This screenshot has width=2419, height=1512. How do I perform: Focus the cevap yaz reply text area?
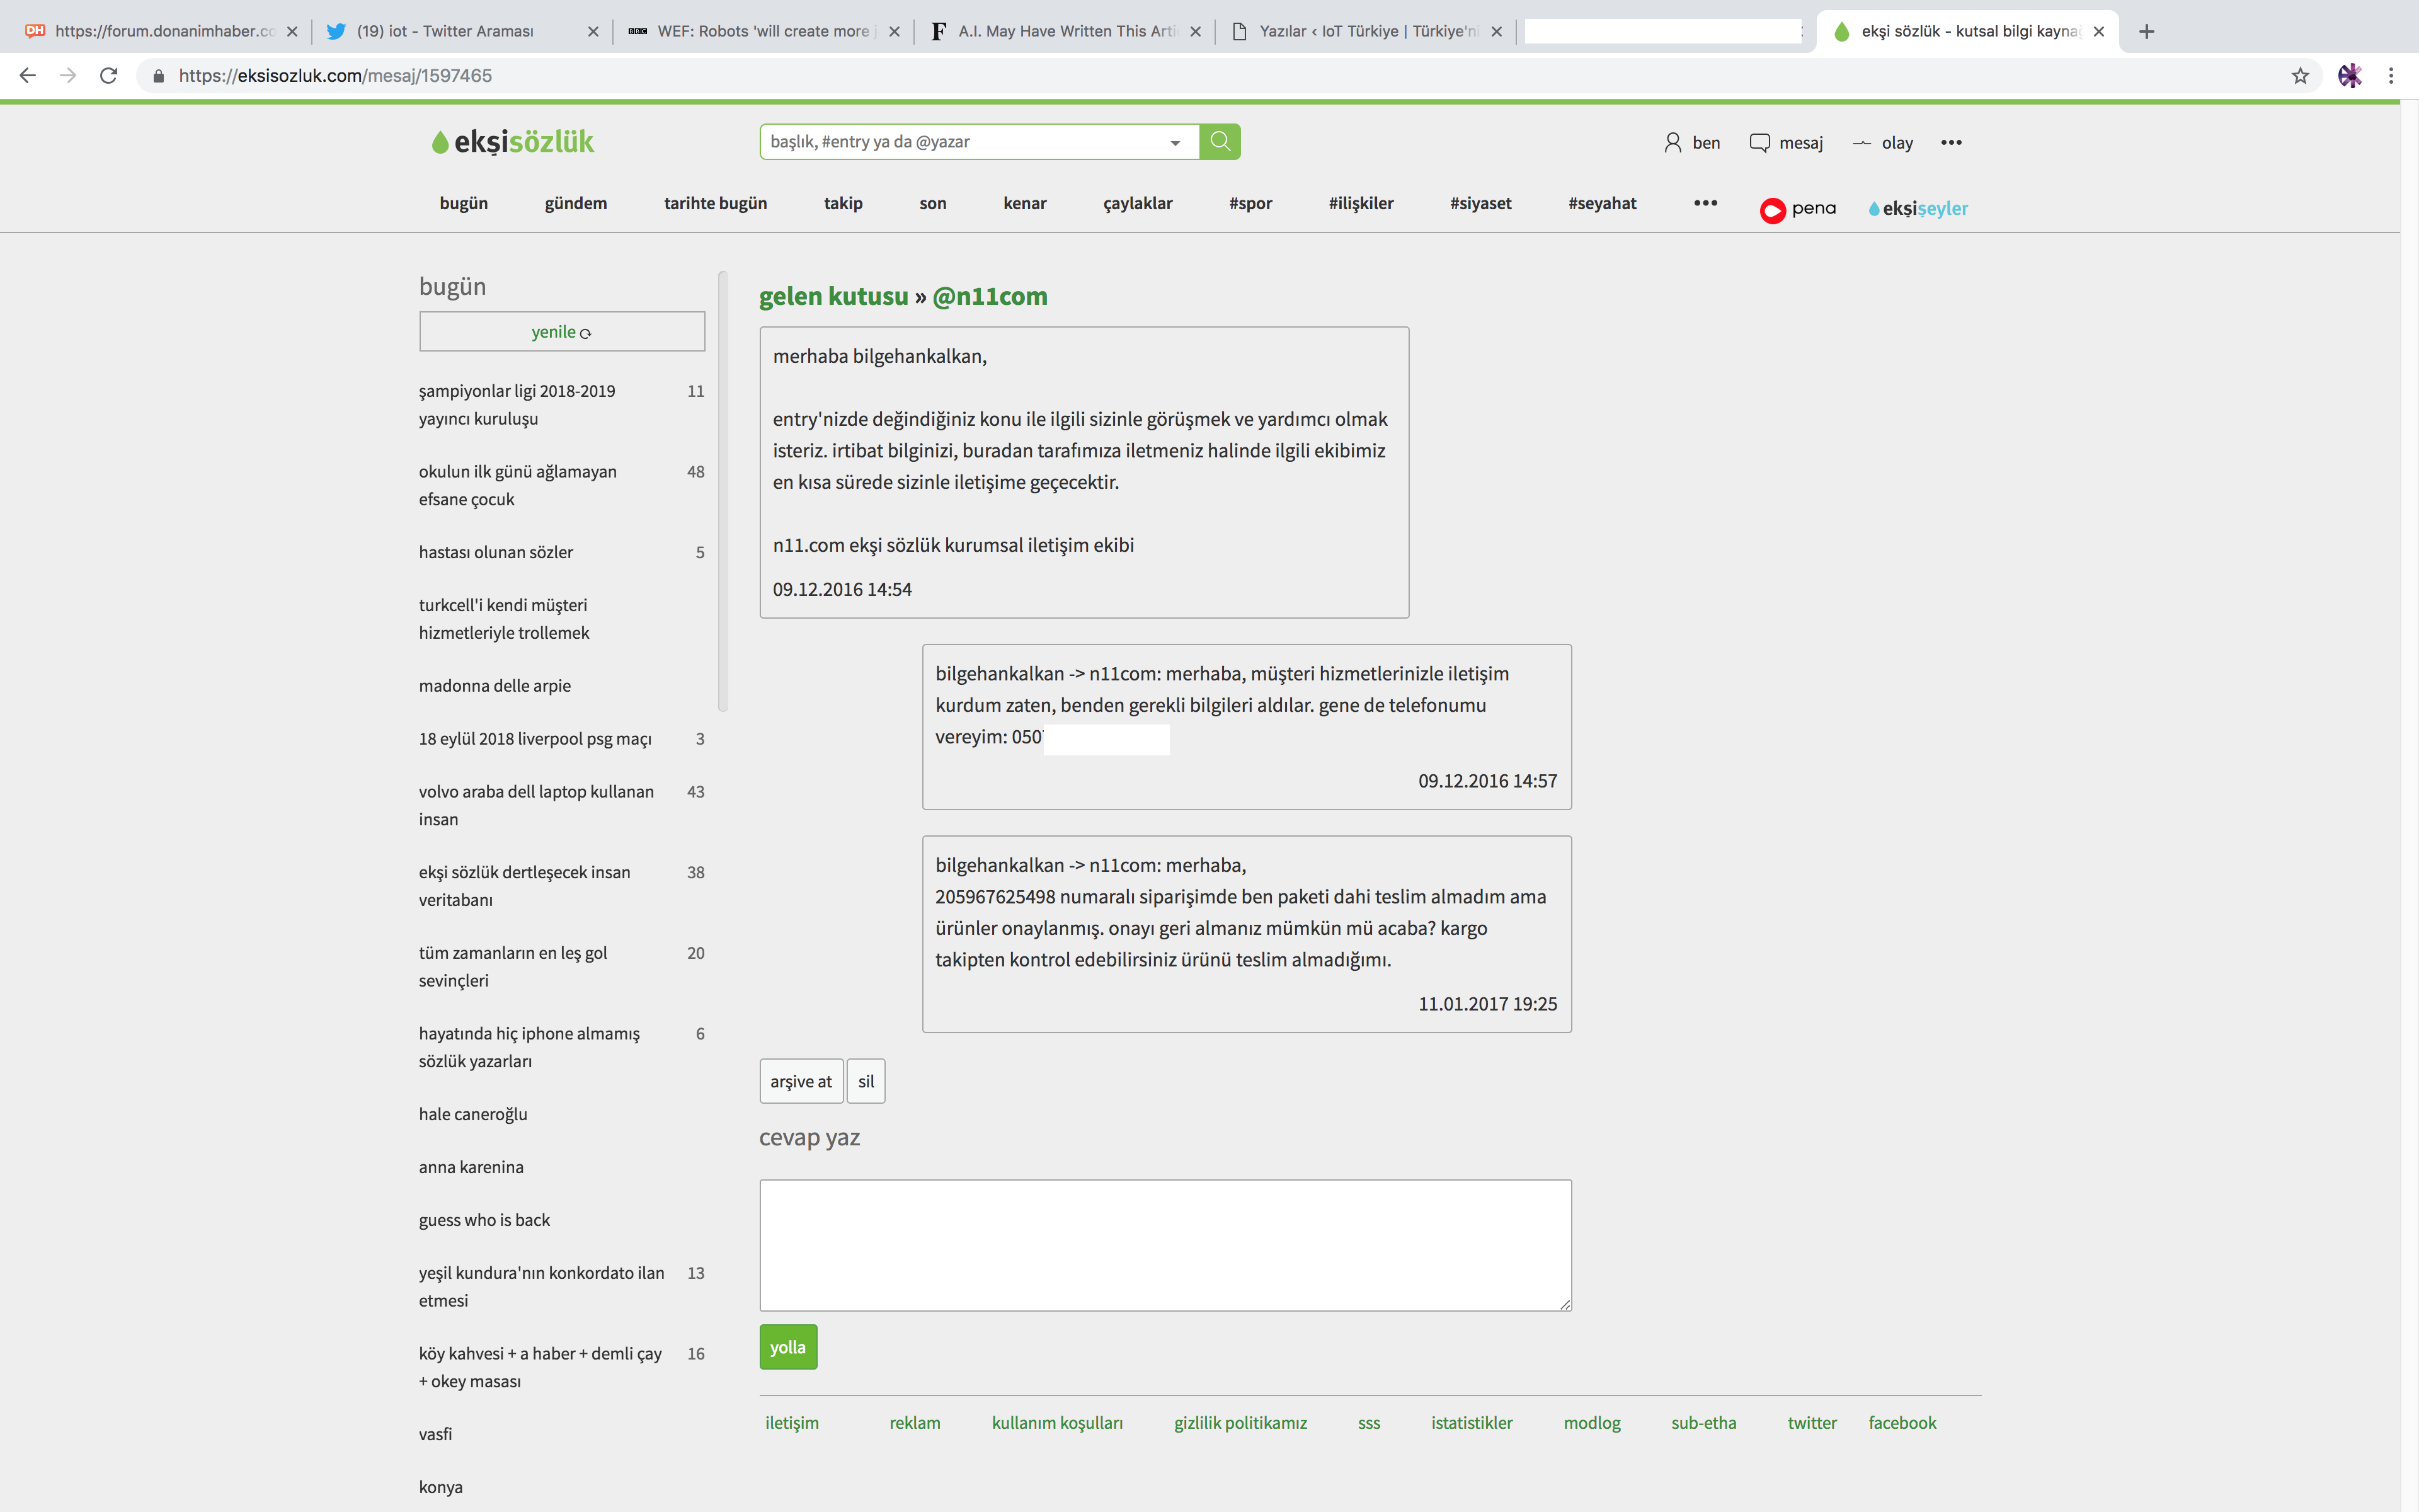pos(1165,1245)
